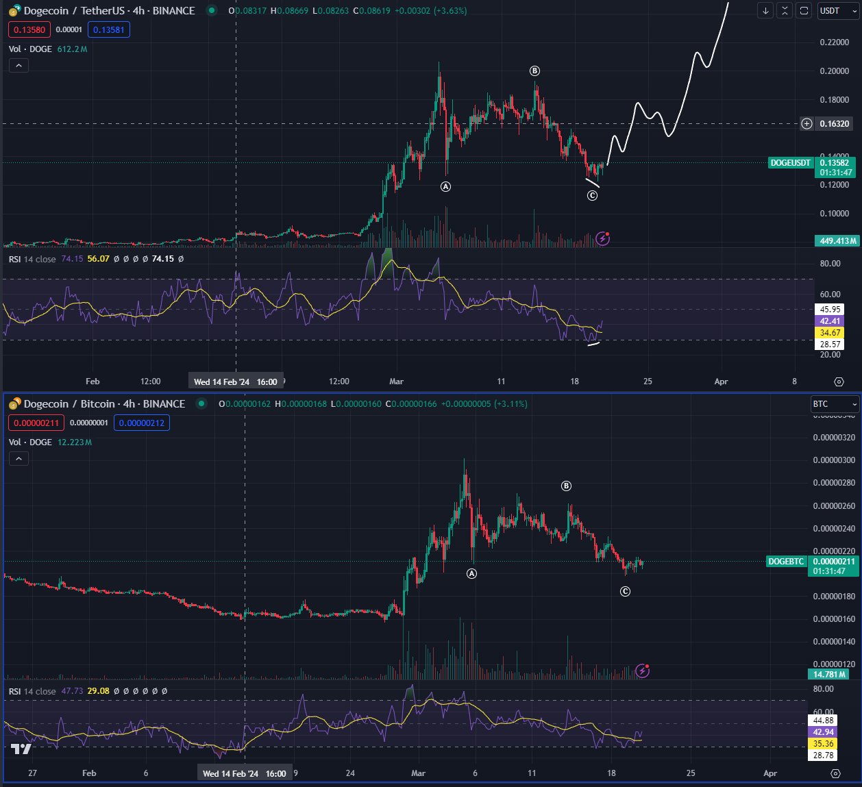
Task: Toggle the green market status dot for DOGEUSDT
Action: pos(212,10)
